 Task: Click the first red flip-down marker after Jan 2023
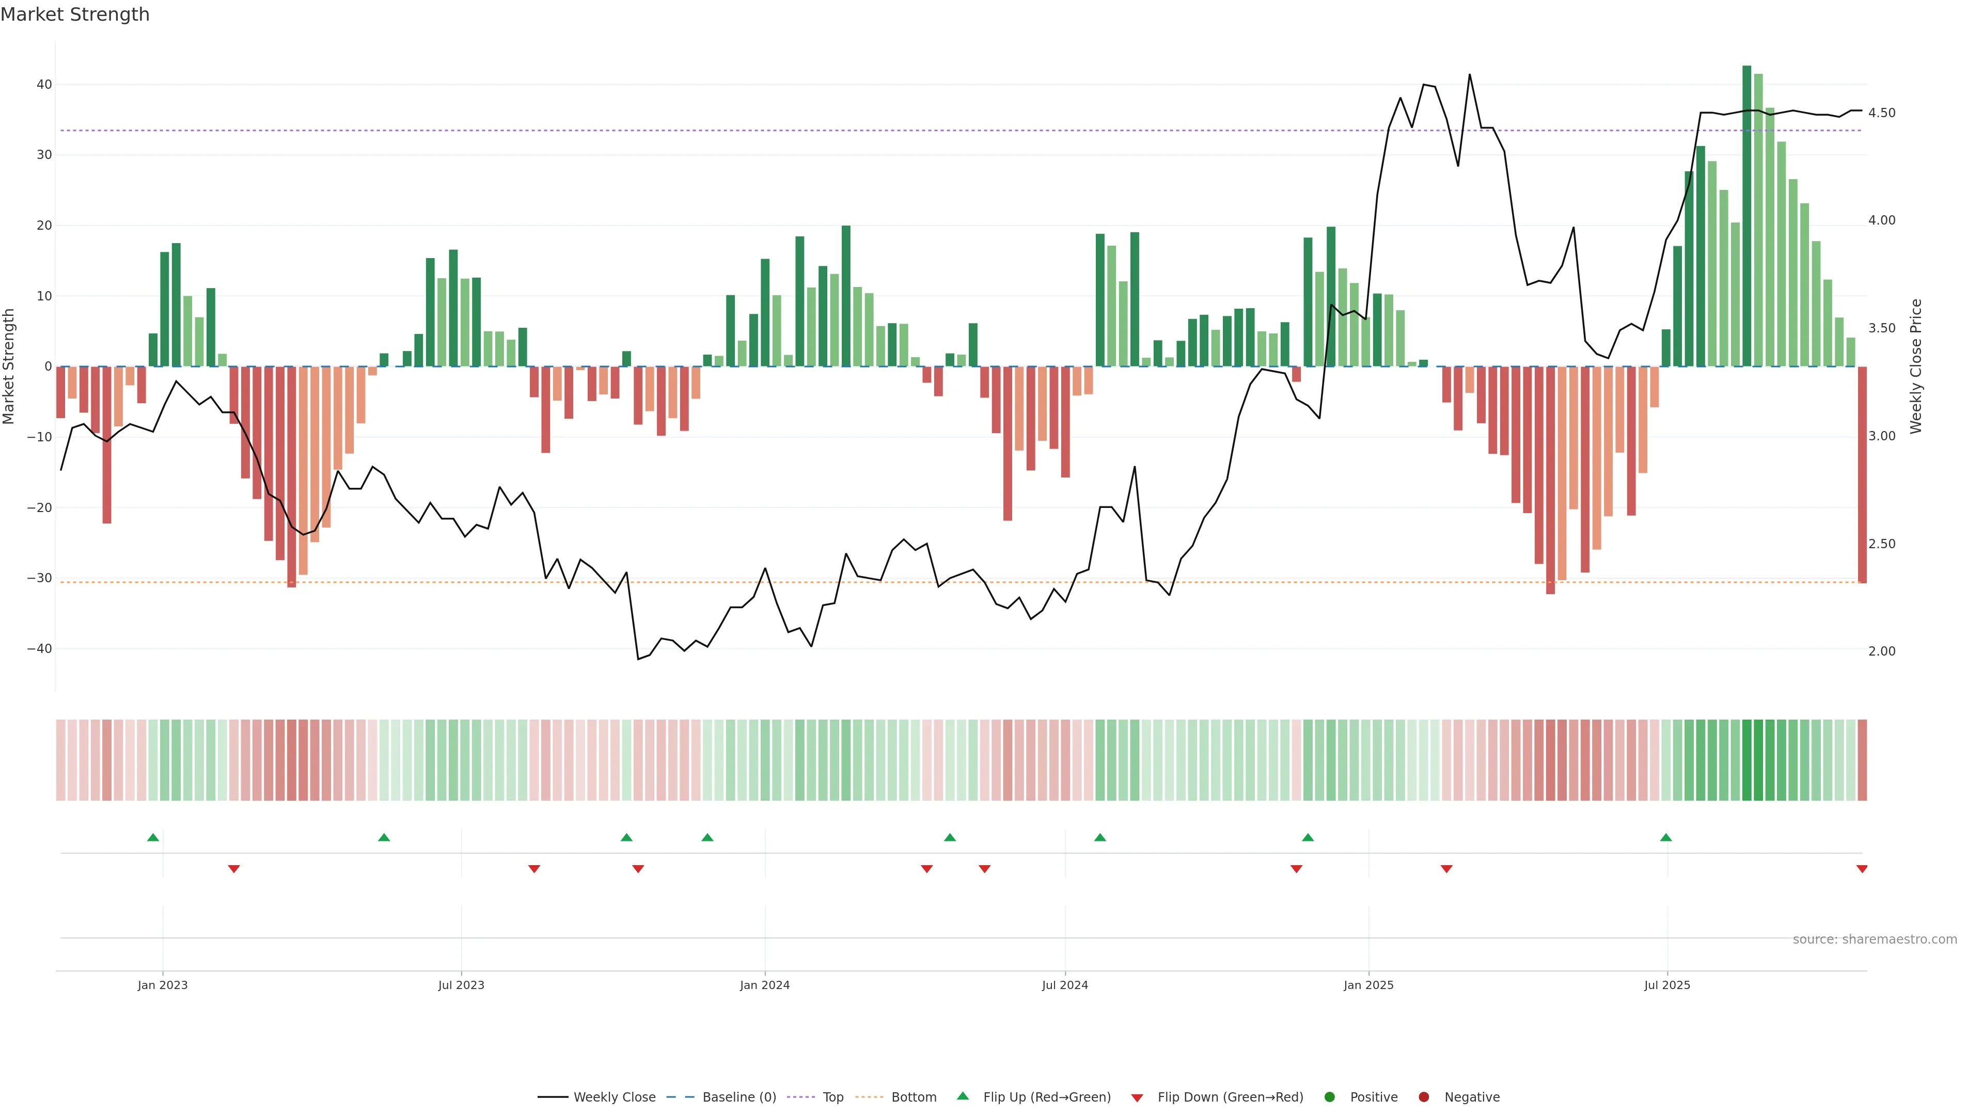(x=234, y=869)
